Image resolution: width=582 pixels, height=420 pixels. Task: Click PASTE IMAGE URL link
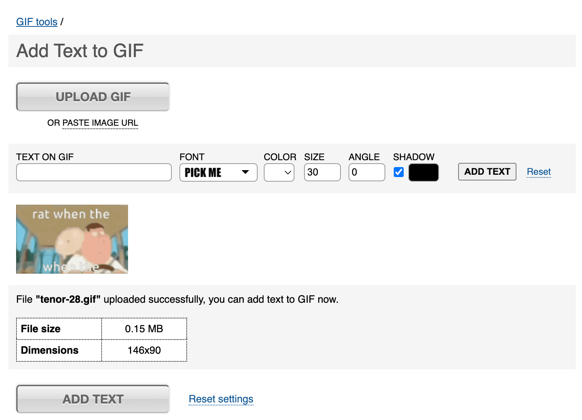click(x=100, y=123)
